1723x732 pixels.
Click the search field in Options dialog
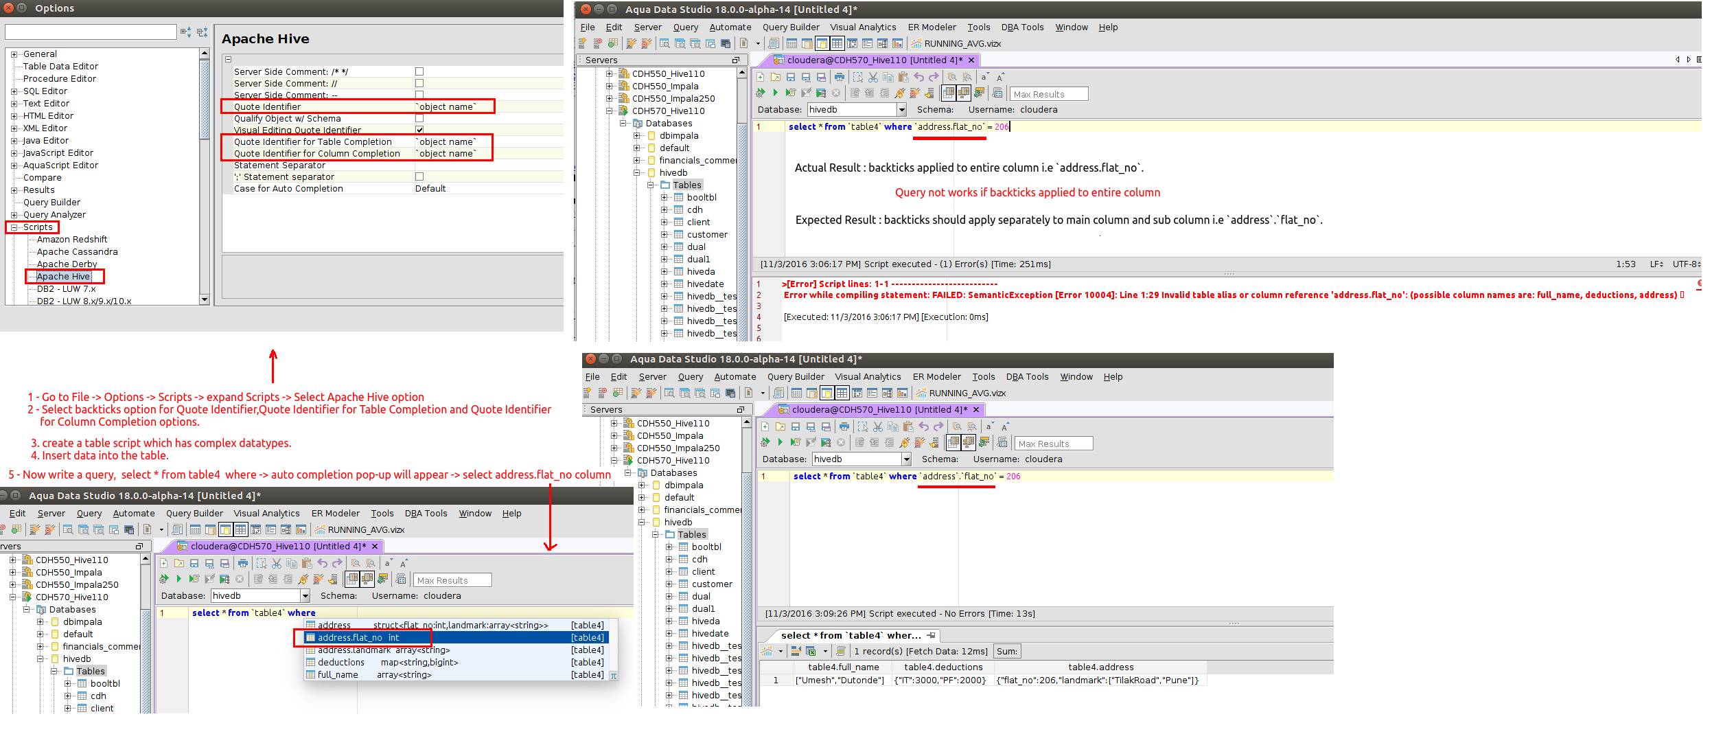click(91, 32)
